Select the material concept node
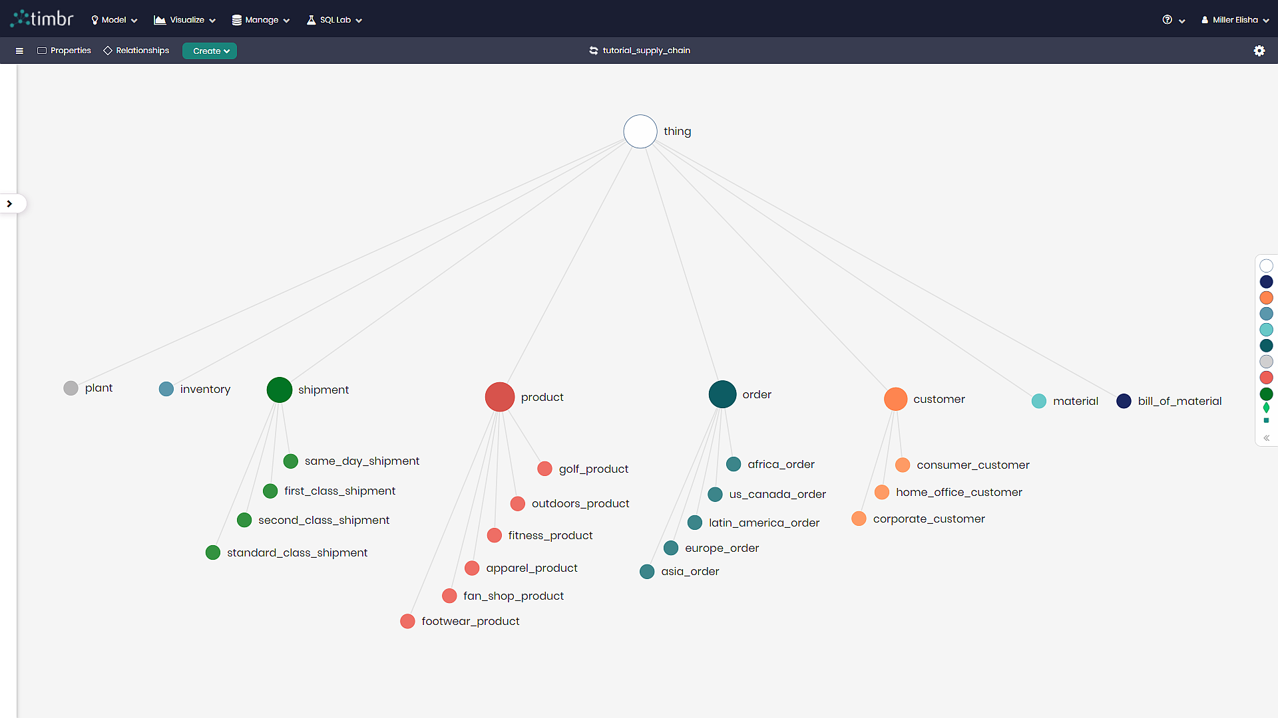Viewport: 1278px width, 718px height. 1038,401
